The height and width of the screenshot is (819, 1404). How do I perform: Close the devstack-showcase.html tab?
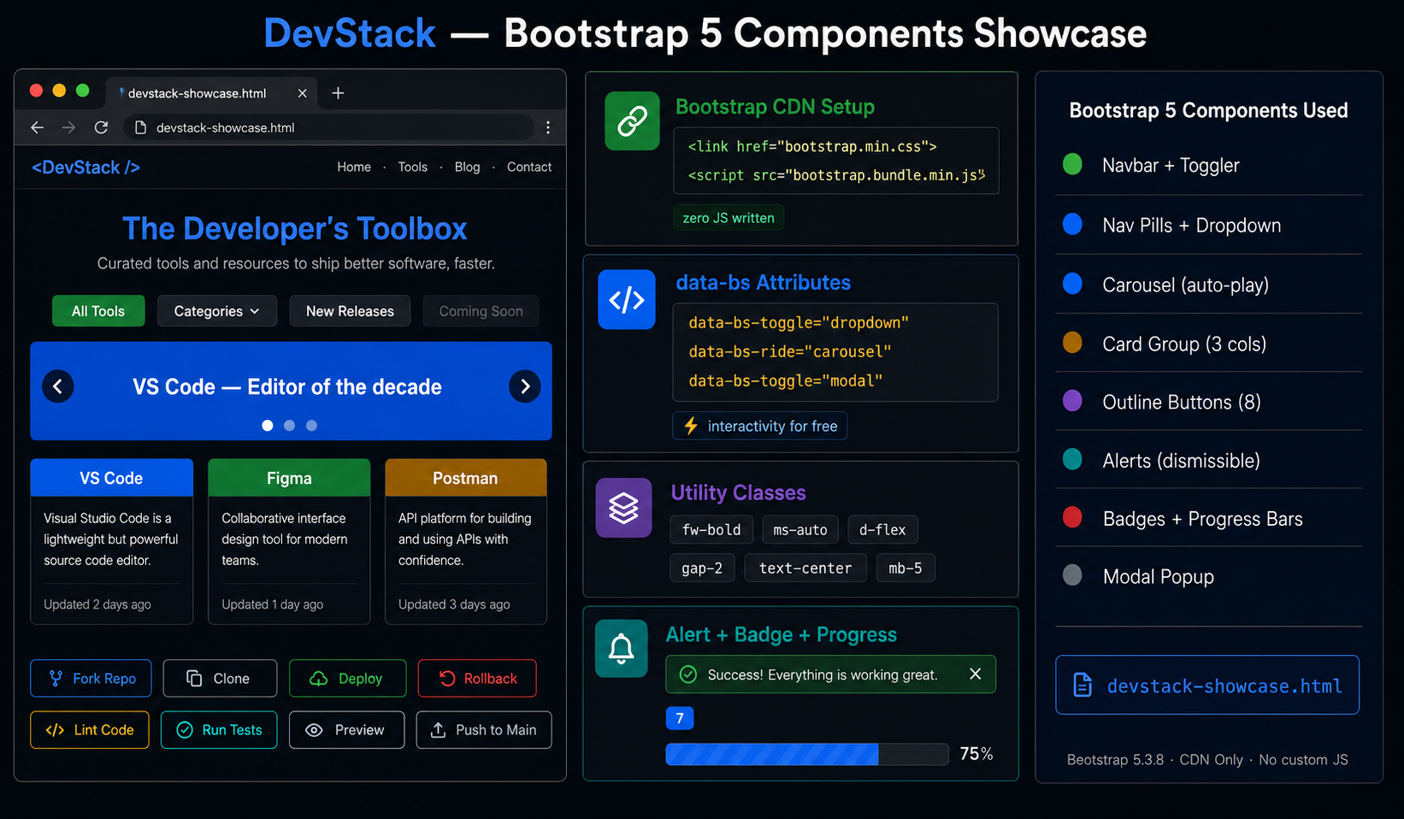tap(302, 93)
